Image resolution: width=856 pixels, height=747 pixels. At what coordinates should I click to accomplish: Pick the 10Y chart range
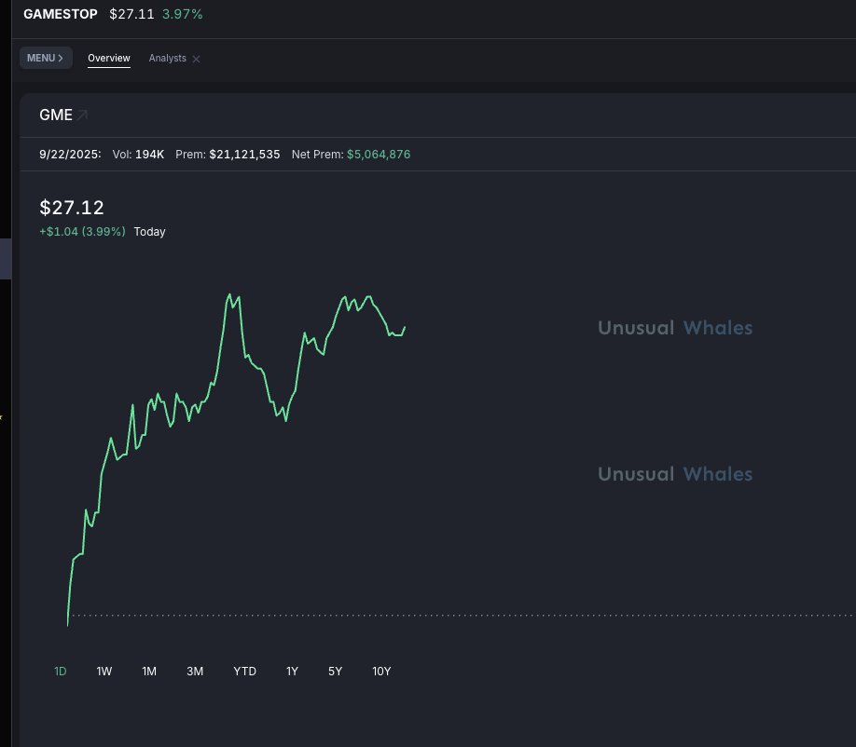381,671
